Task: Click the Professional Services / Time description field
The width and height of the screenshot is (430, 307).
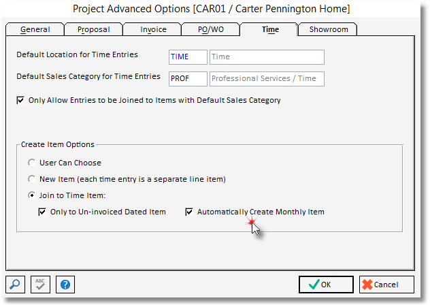Action: coord(267,79)
